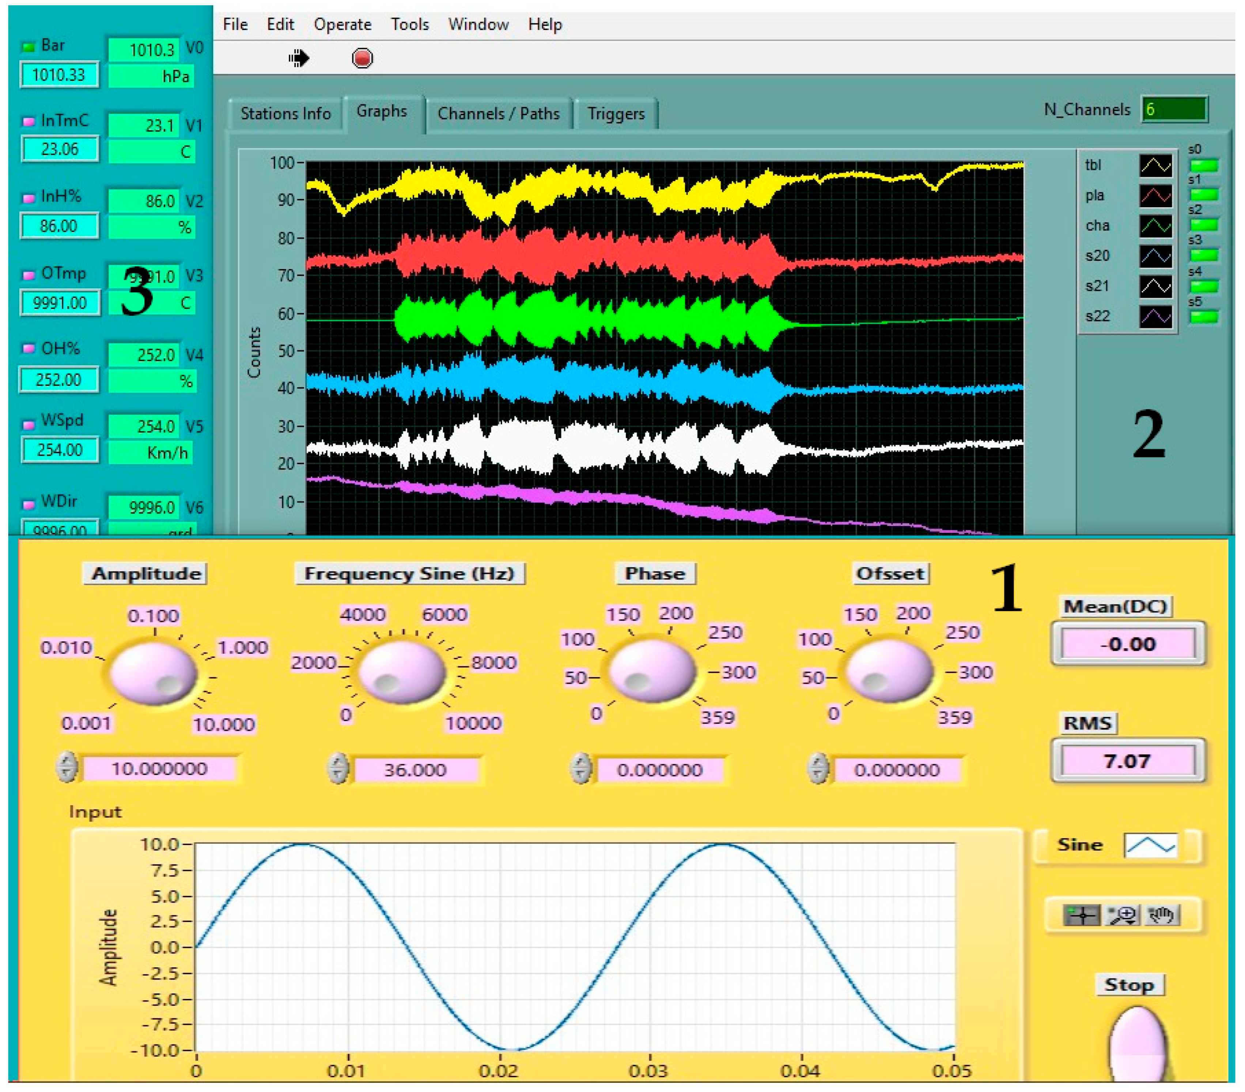Open the Operate menu

(x=342, y=24)
